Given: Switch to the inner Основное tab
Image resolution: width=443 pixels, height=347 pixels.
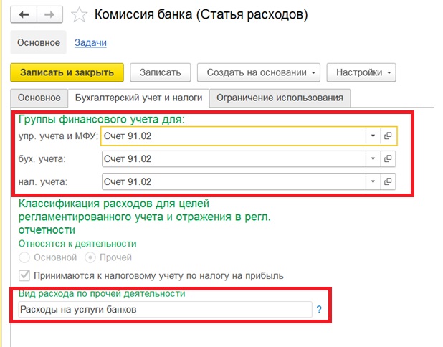Looking at the screenshot, I should point(39,98).
